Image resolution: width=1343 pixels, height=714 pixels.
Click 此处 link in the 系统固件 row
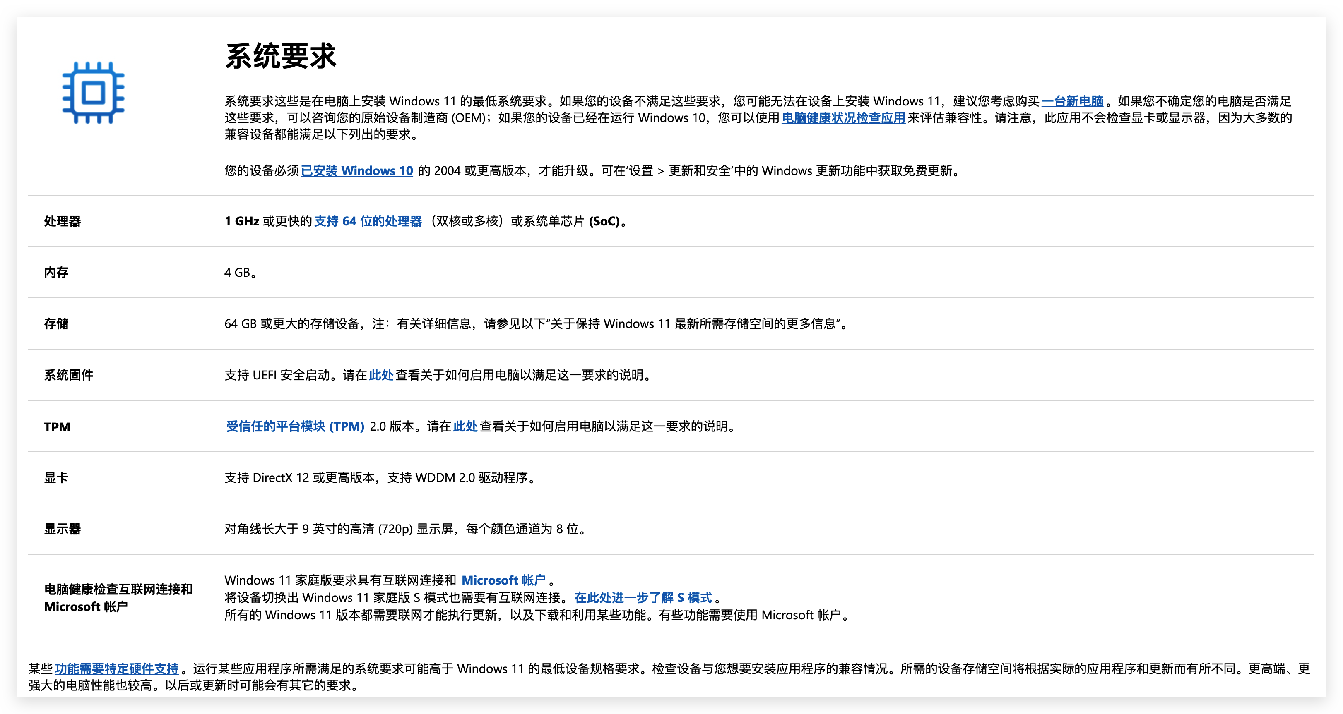(x=381, y=375)
